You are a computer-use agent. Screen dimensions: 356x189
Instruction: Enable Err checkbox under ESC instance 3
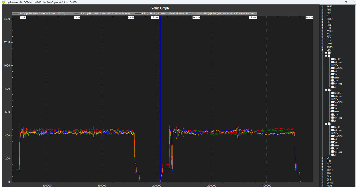[x=333, y=155]
